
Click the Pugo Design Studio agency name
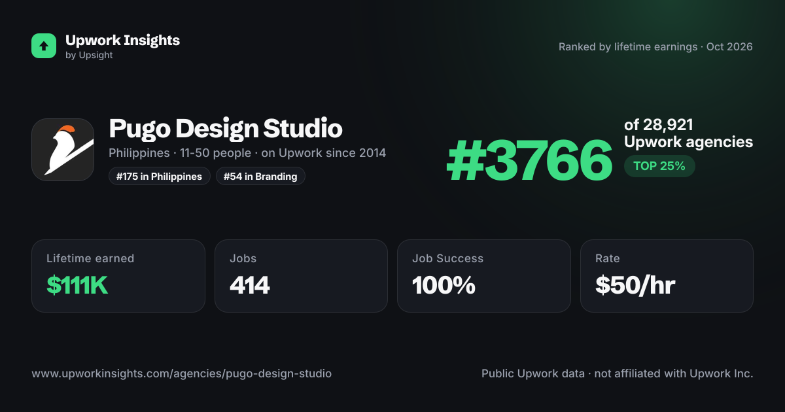(226, 128)
